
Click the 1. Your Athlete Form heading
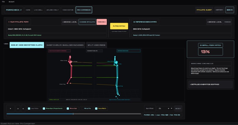coord(18,22)
